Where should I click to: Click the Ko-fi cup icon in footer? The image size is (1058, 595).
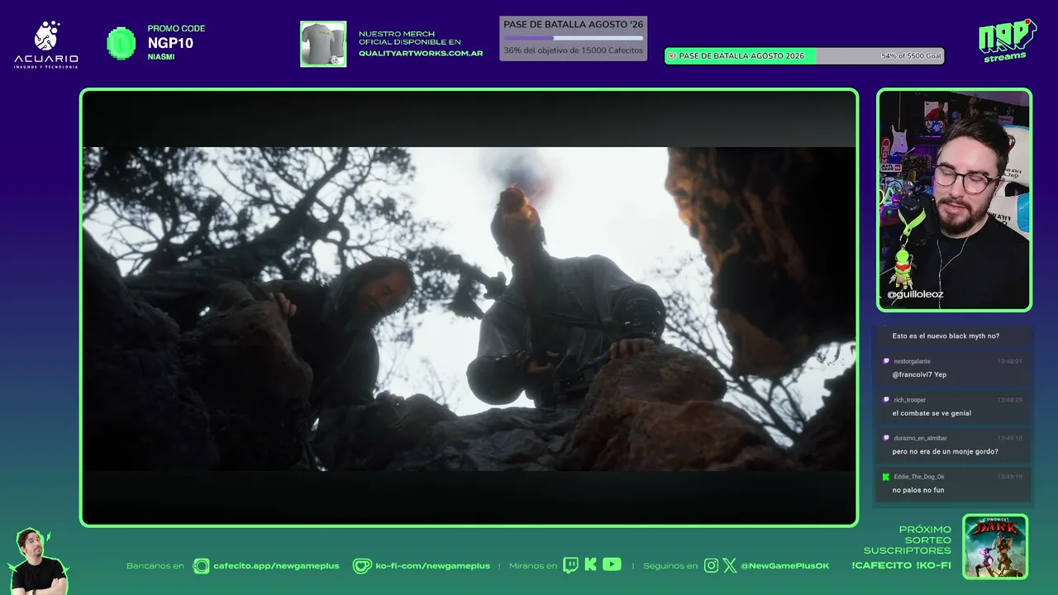coord(362,565)
